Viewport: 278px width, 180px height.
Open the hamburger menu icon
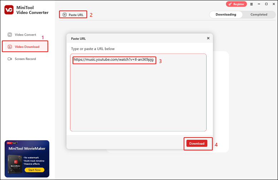(x=252, y=4)
